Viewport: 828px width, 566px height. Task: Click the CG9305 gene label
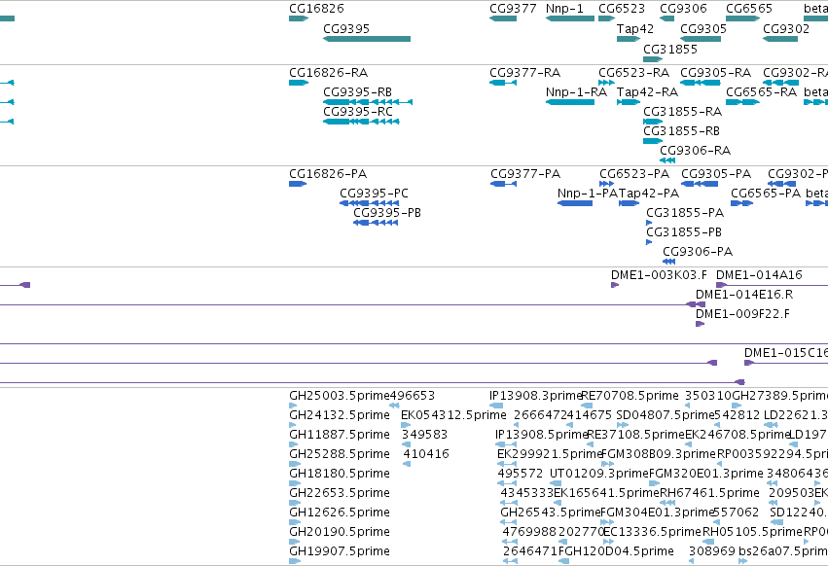coord(703,28)
